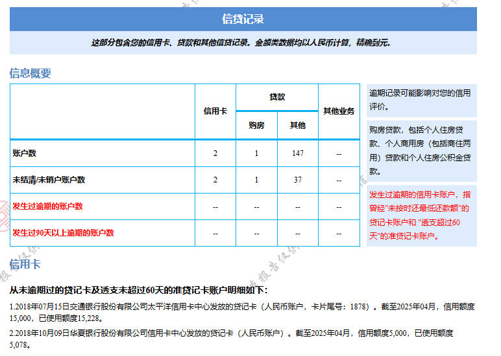Viewport: 501px width, 356px height.
Task: Select the italic description starting with 这部分包含您的信用卡
Action: tap(241, 42)
